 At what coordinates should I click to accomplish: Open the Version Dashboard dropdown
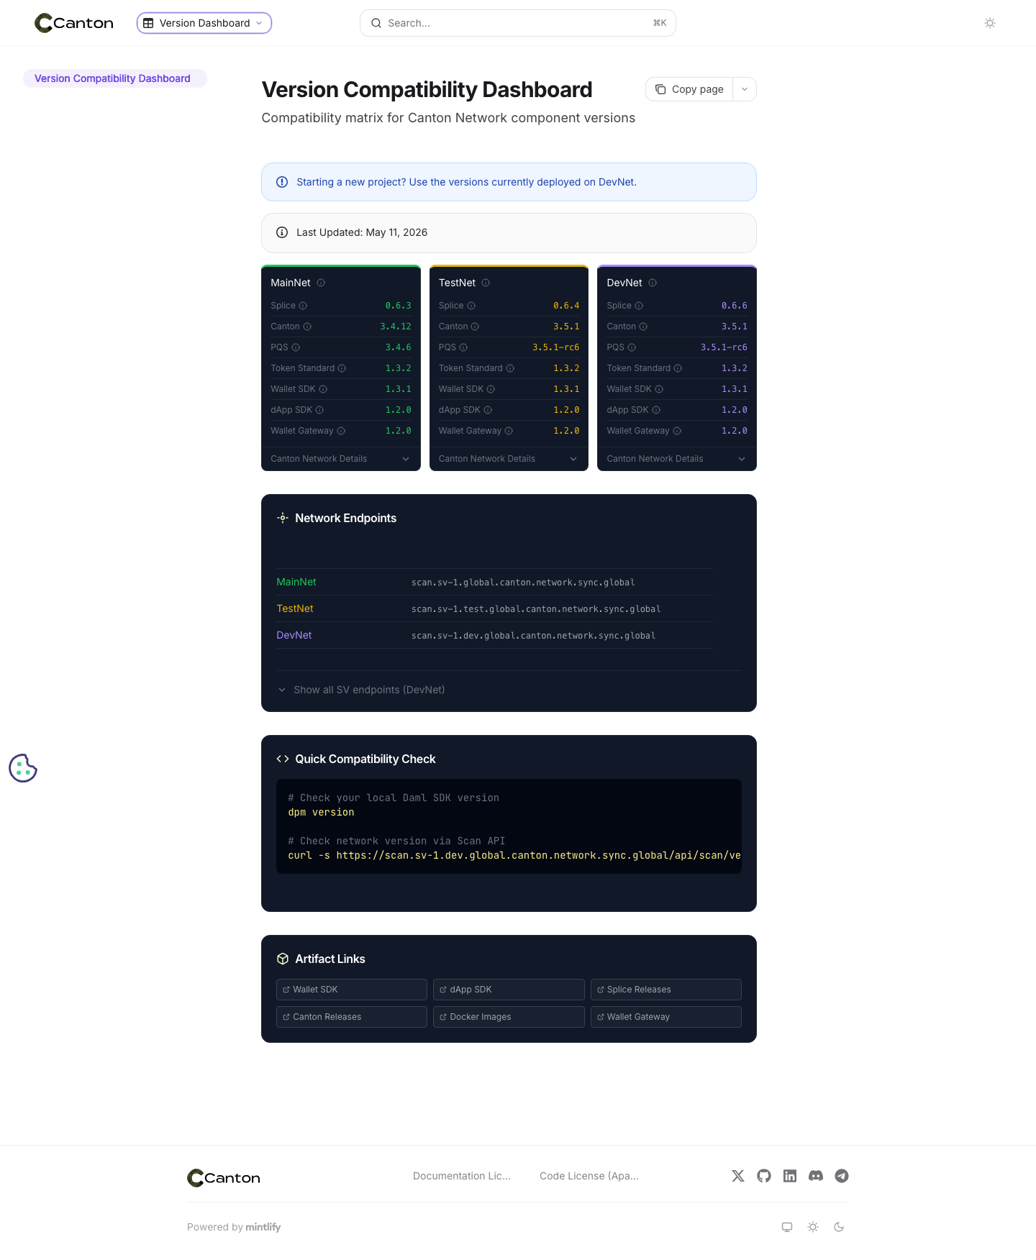[x=204, y=23]
